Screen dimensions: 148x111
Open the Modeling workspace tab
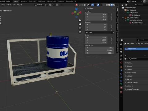coord(24,1)
